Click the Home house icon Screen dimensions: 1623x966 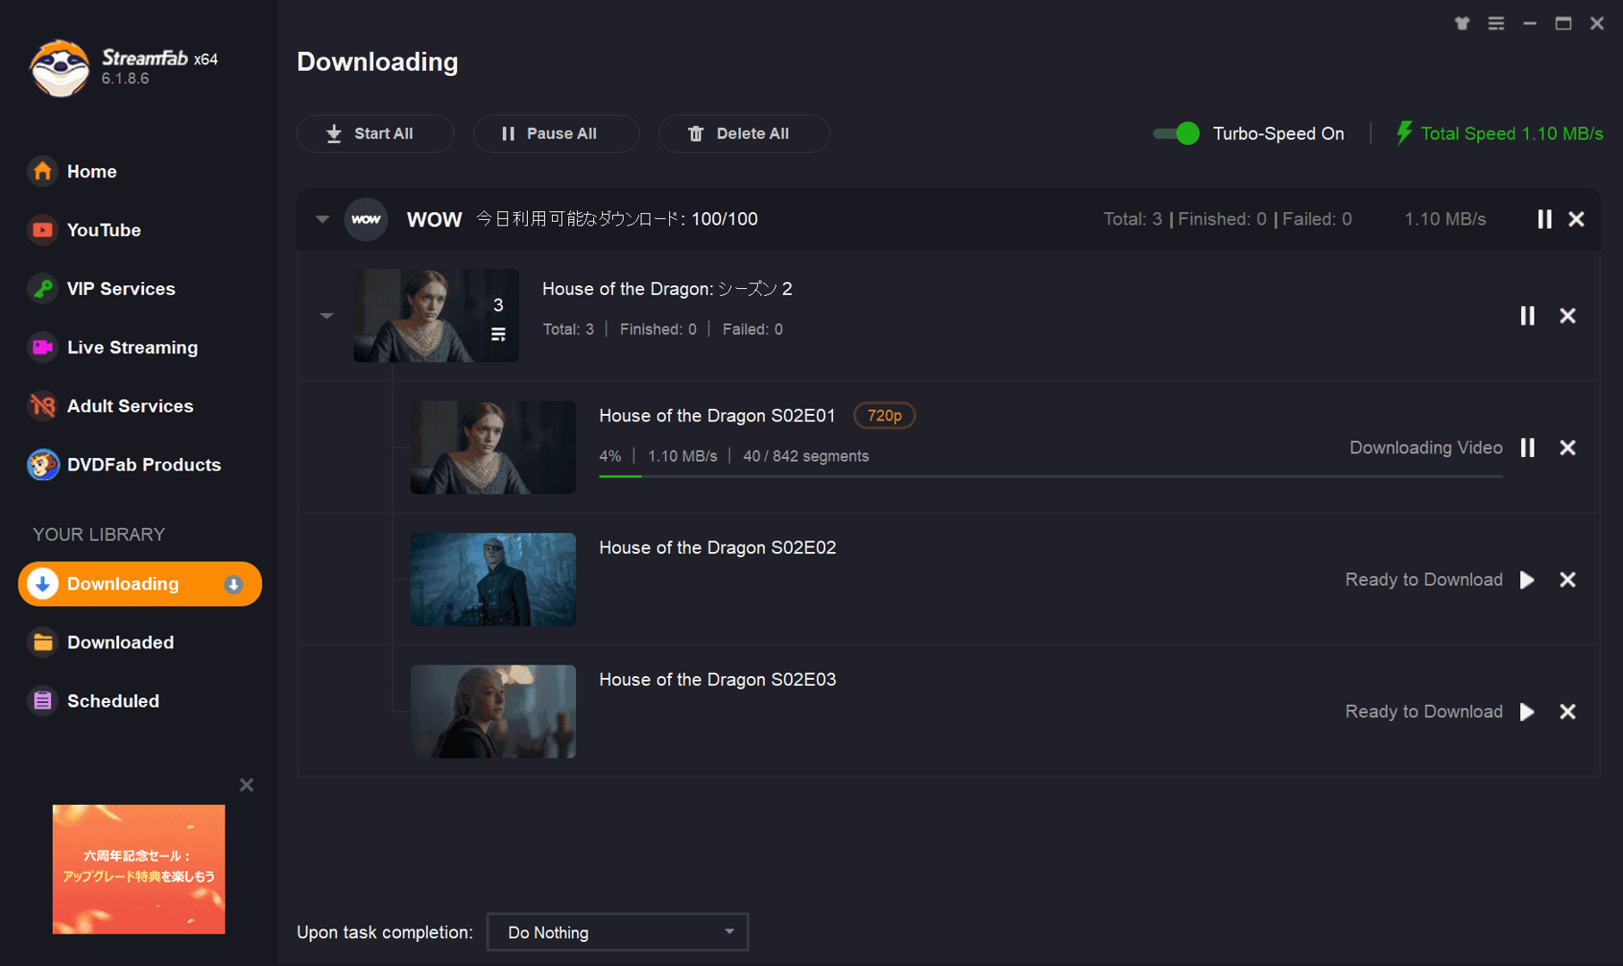[42, 171]
